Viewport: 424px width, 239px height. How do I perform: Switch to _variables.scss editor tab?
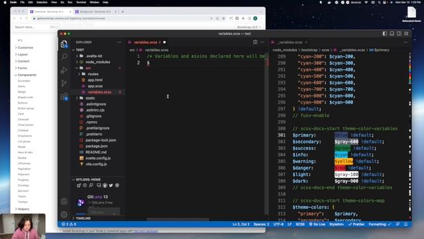pyautogui.click(x=290, y=42)
